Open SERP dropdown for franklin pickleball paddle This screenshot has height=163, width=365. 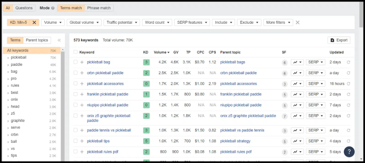tap(315, 94)
